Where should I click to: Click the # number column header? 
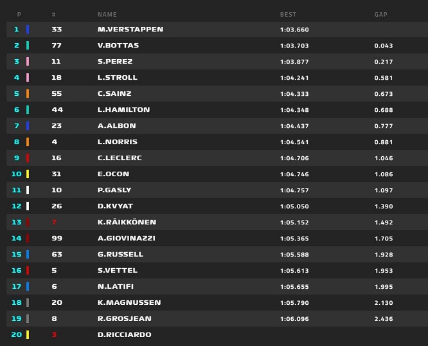tap(53, 14)
